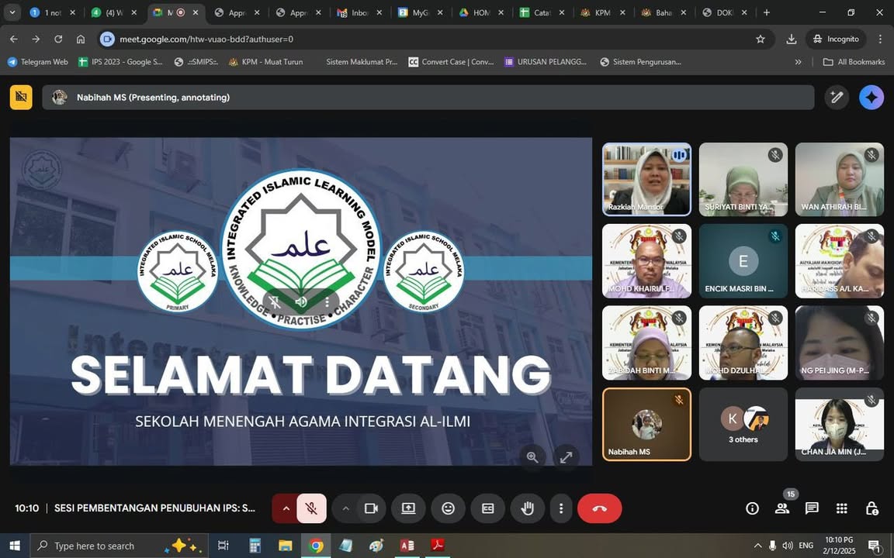The height and width of the screenshot is (558, 894).
Task: Turn on captions with the CC icon
Action: pyautogui.click(x=487, y=508)
